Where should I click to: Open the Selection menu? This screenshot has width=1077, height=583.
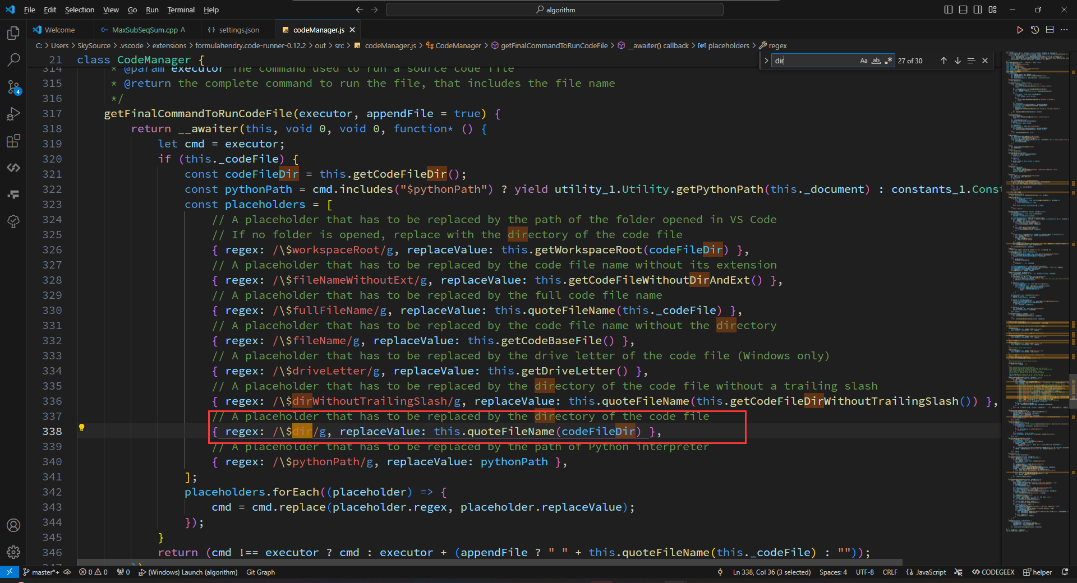click(80, 10)
